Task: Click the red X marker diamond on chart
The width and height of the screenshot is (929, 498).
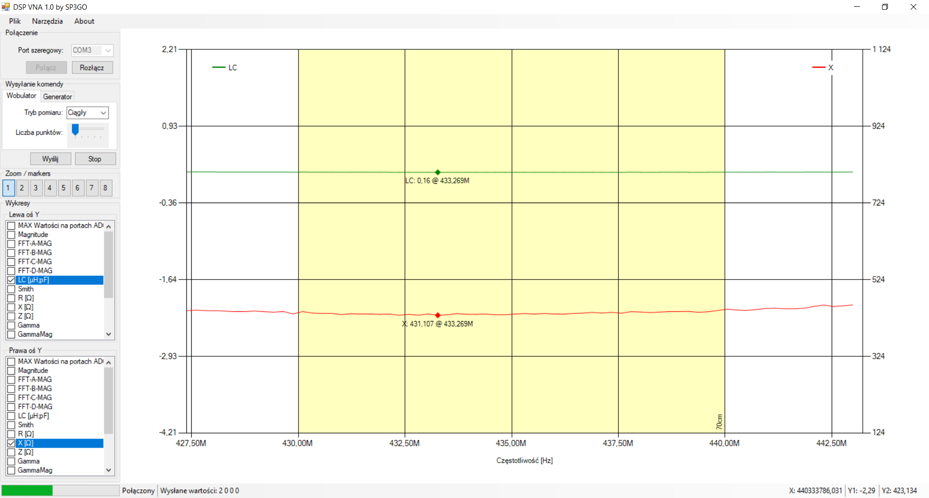Action: (437, 315)
